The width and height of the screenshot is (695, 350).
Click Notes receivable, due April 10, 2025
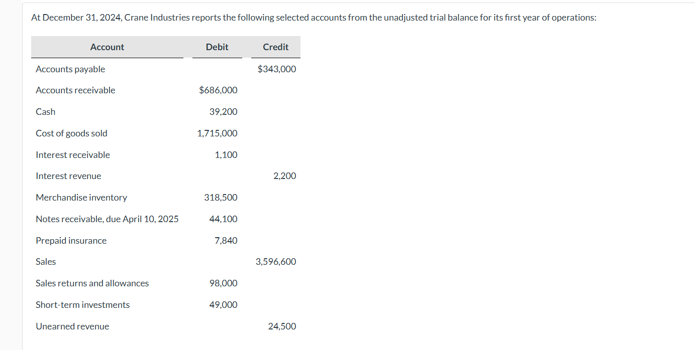point(107,219)
